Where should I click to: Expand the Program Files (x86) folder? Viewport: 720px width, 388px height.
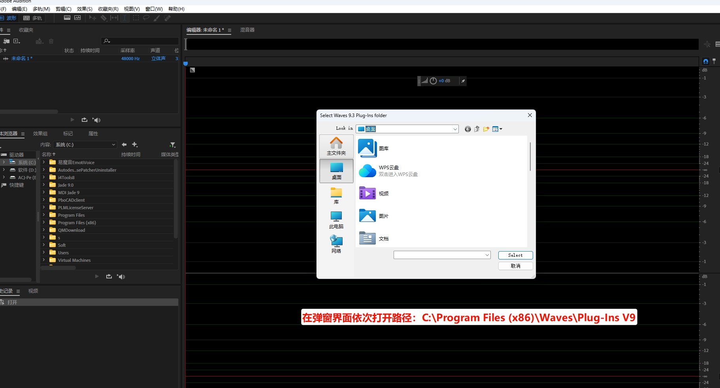coord(44,223)
